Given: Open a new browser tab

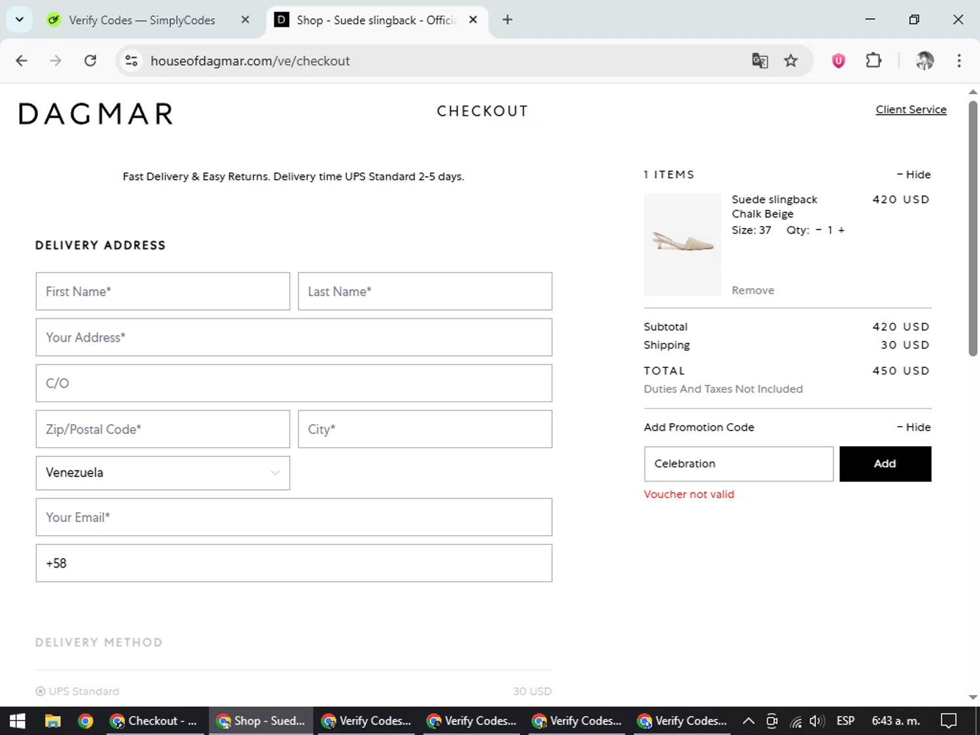Looking at the screenshot, I should [507, 20].
